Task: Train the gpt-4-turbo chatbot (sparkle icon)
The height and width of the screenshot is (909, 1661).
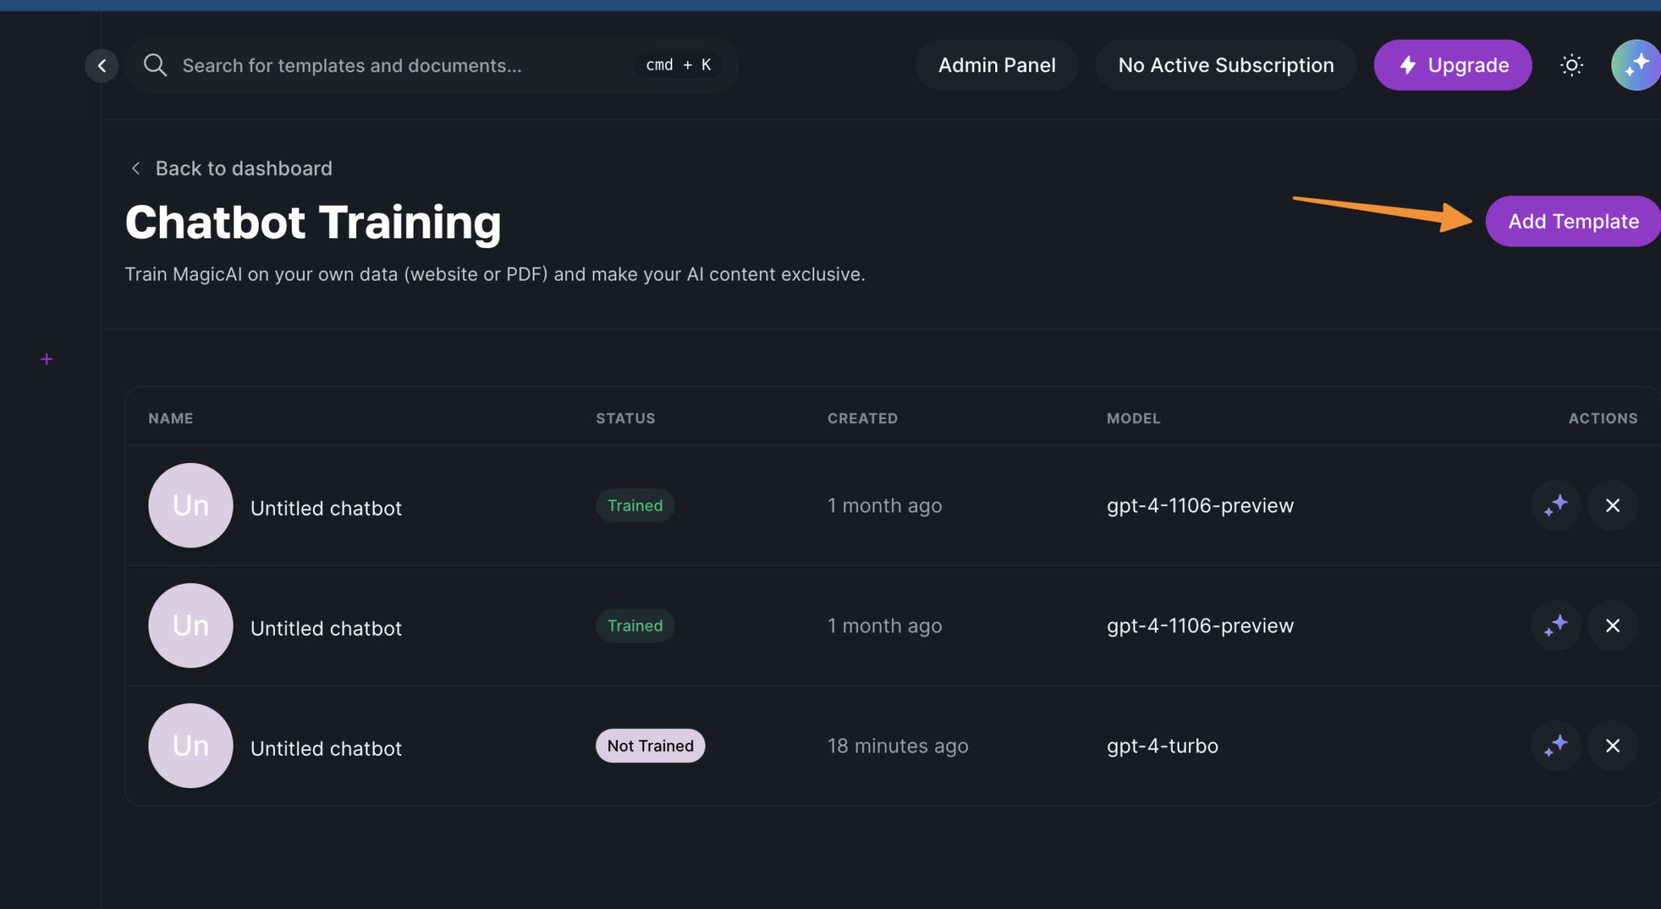Action: pos(1556,745)
